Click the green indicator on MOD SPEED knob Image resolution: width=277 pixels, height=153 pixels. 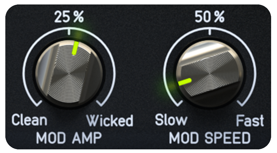[x=185, y=82]
